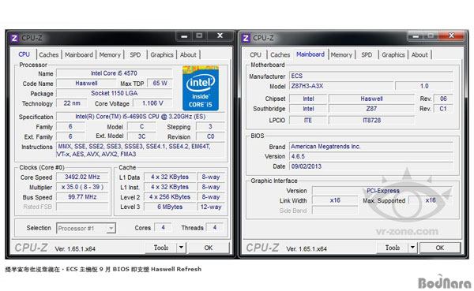Click the Code Name value Haswell
Viewport: 474px width, 291px height.
(x=86, y=84)
